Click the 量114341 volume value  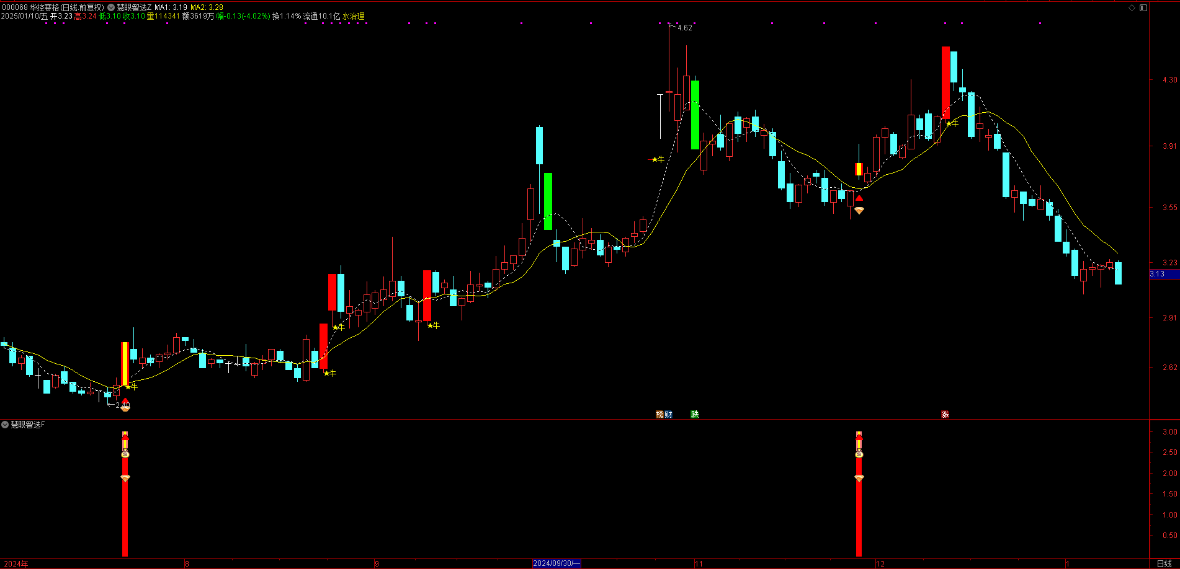pos(163,16)
